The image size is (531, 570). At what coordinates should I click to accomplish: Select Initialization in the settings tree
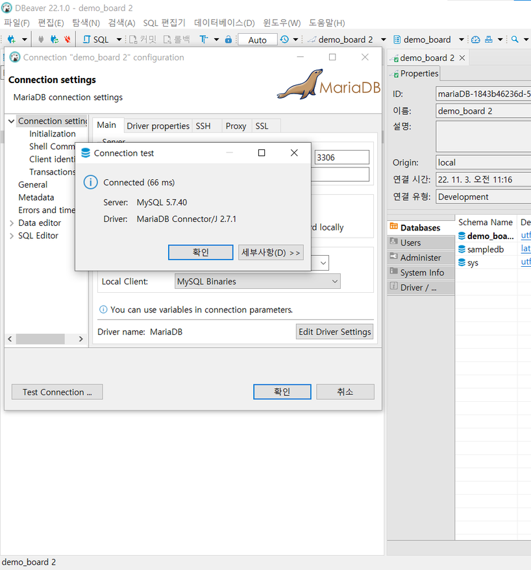pos(53,134)
